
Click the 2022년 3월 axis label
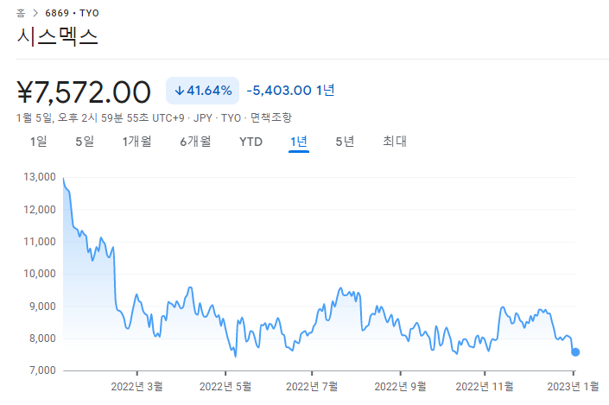point(136,387)
